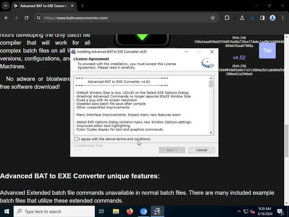Viewport: 289px width, 217px height.
Task: Bookmark this page with star icon
Action: point(213,18)
